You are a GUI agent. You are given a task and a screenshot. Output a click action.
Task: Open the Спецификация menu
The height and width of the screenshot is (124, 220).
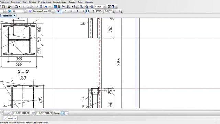click(x=59, y=2)
